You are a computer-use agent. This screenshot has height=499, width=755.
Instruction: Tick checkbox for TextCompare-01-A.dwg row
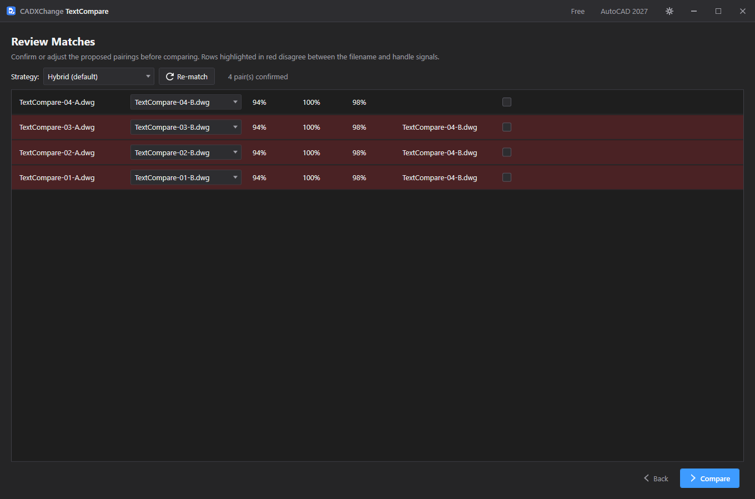507,177
